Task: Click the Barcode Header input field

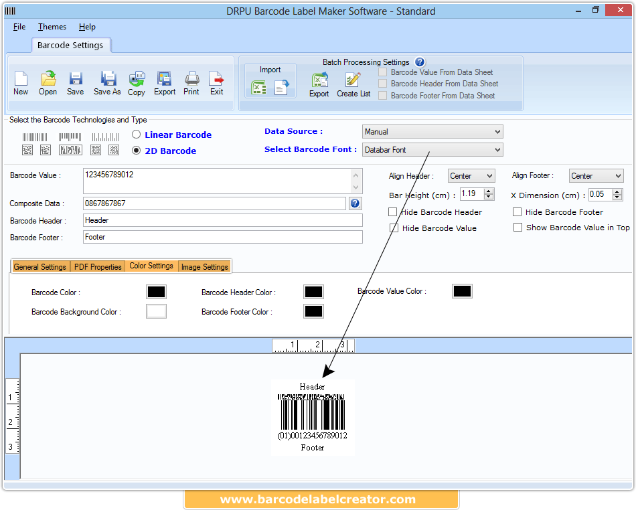Action: click(x=223, y=220)
